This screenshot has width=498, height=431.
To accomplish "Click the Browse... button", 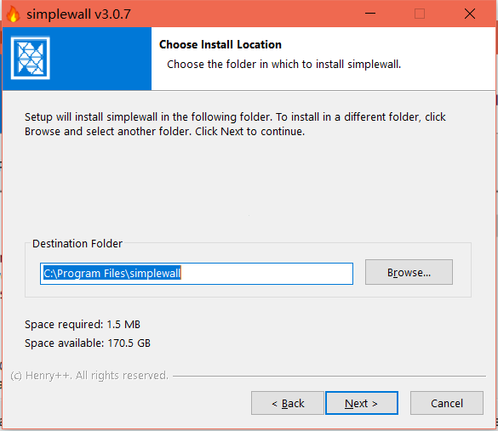I will click(x=409, y=272).
